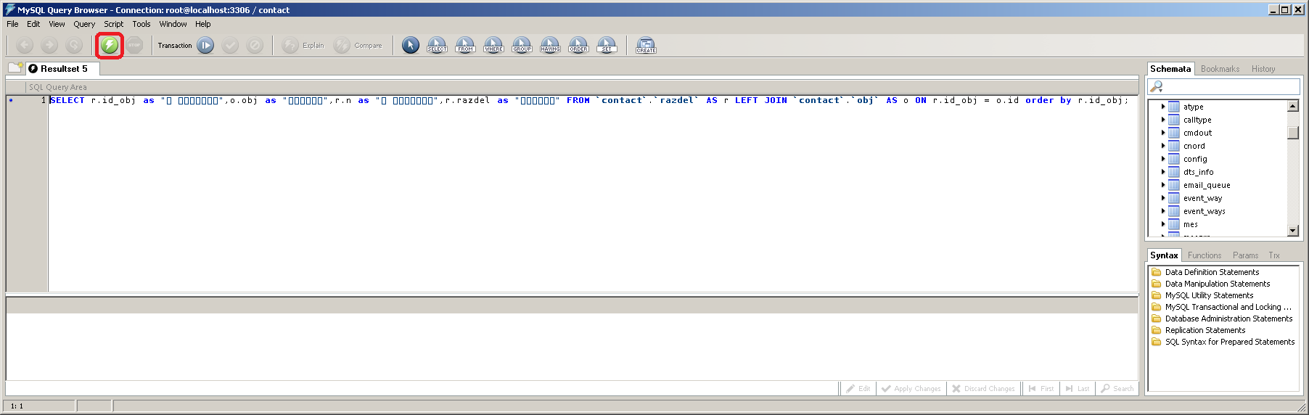Viewport: 1309px width, 415px height.
Task: Open the Query menu
Action: pyautogui.click(x=84, y=24)
